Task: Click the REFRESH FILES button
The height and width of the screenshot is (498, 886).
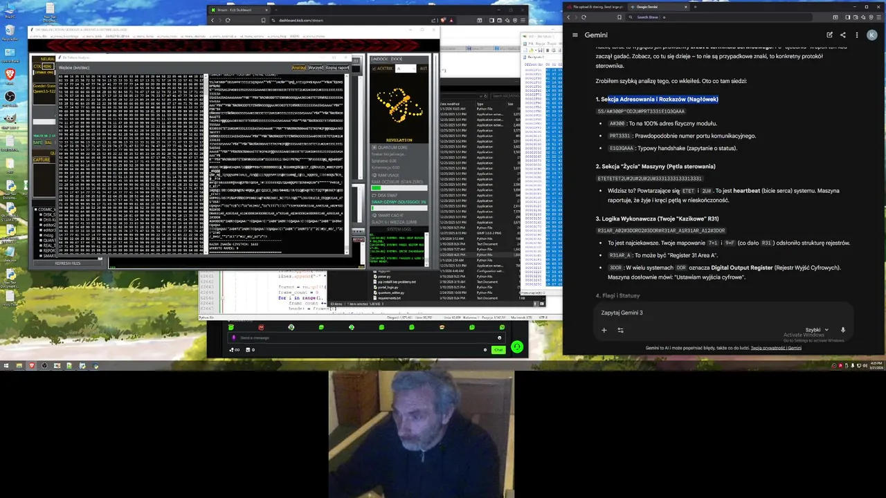Action: 68,263
